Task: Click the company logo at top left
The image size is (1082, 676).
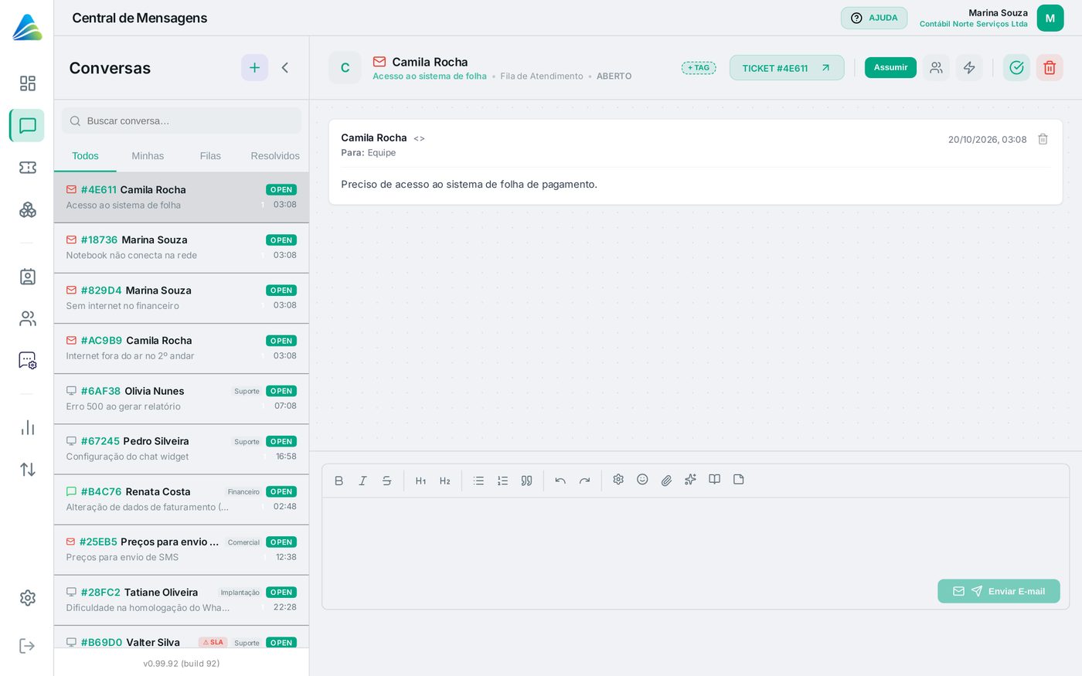Action: coord(27,27)
